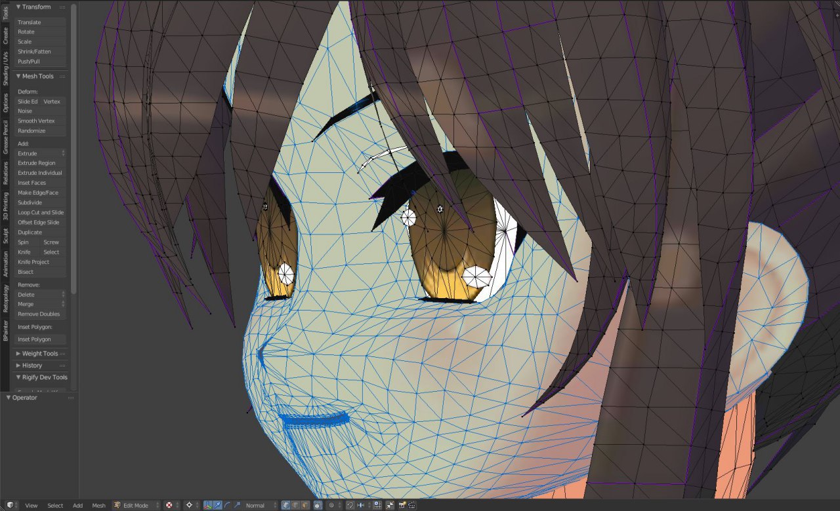Screen dimensions: 840x511
Task: Toggle the snap magnet icon
Action: [x=350, y=505]
